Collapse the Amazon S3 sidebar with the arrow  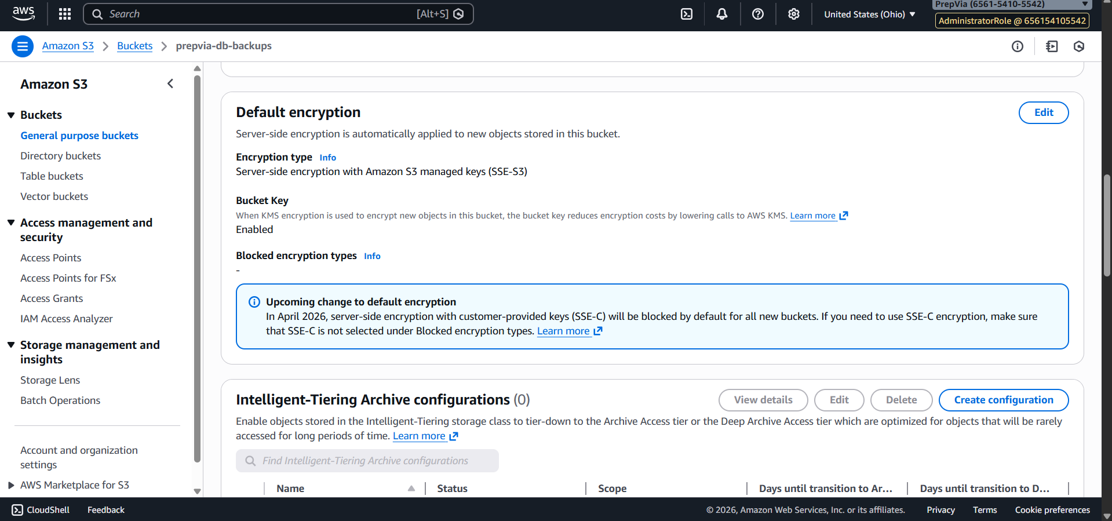click(x=170, y=84)
